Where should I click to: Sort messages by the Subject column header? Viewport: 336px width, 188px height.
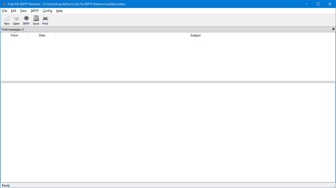[x=195, y=35]
